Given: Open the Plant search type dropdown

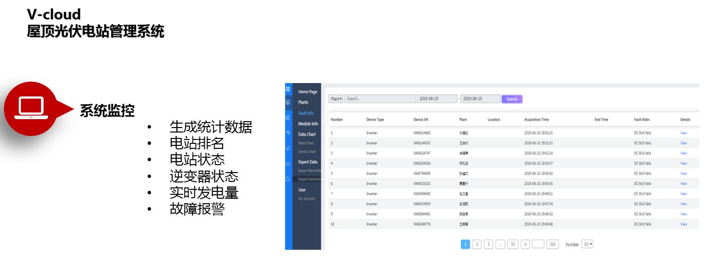Looking at the screenshot, I should click(x=336, y=99).
